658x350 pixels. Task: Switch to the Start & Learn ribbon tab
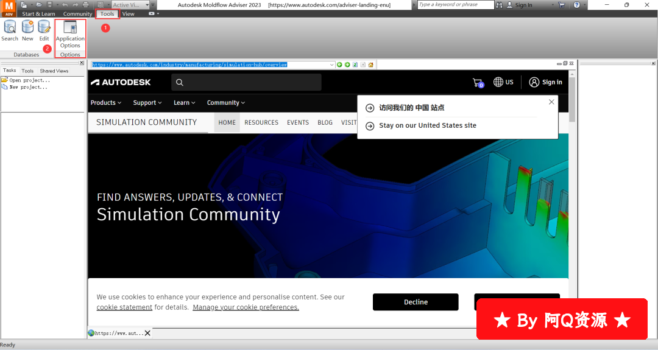point(38,14)
